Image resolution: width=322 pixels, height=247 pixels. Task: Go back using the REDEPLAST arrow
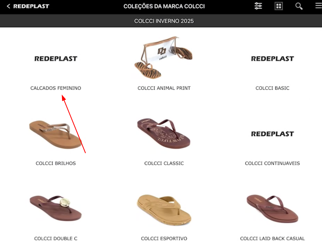click(28, 6)
